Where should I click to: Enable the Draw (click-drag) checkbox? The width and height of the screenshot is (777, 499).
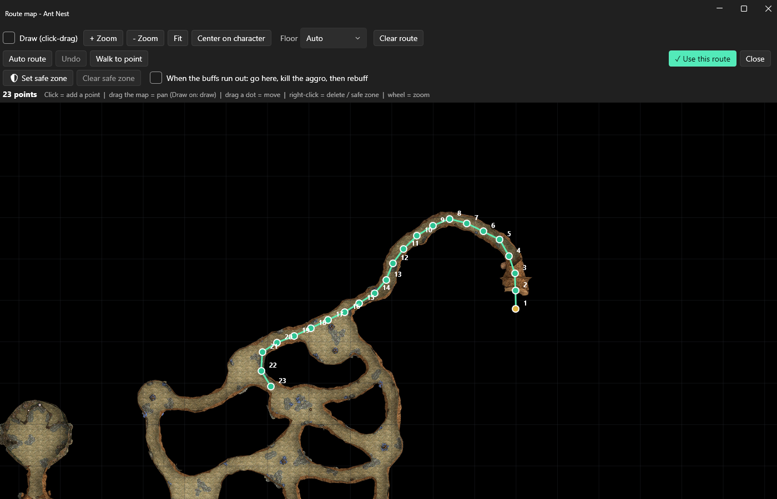pos(9,38)
